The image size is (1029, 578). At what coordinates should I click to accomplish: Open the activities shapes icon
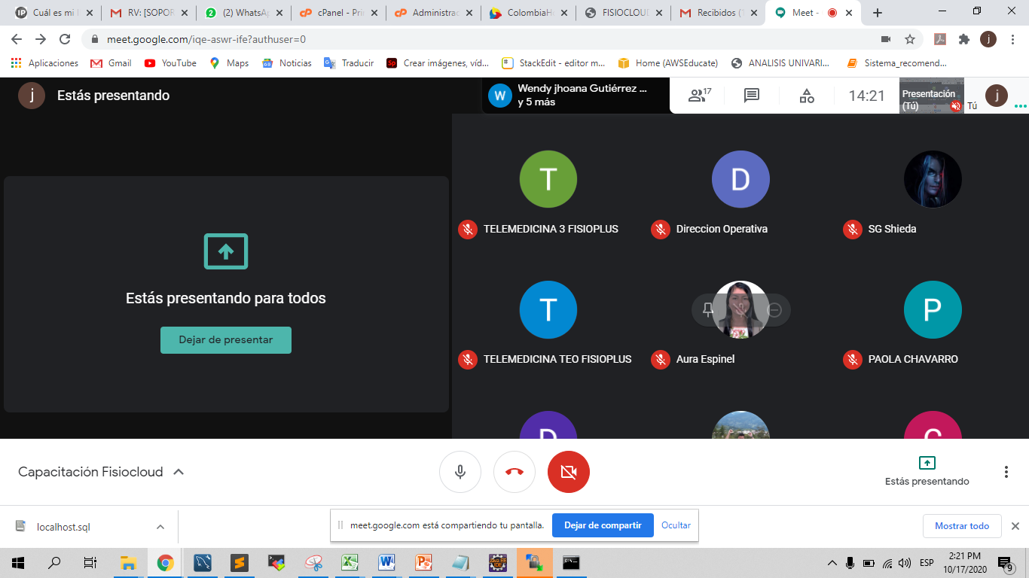(807, 96)
